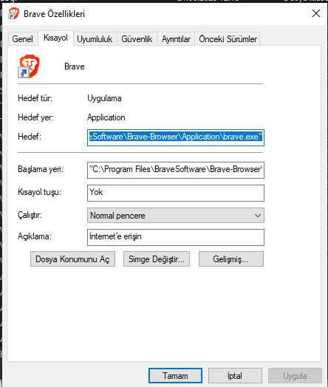Select the Kısayol tab
328x387 pixels.
pyautogui.click(x=55, y=38)
